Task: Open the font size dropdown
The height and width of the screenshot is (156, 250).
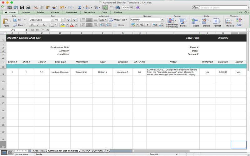Action: click(63, 20)
